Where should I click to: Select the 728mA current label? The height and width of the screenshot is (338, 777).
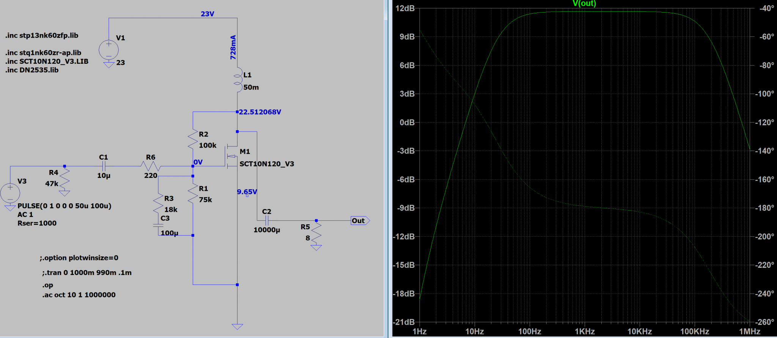pos(233,47)
